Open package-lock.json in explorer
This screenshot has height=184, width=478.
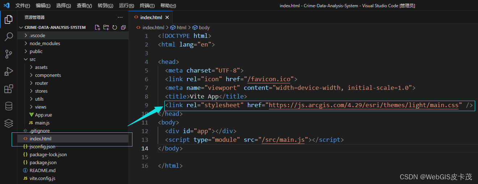point(73,154)
